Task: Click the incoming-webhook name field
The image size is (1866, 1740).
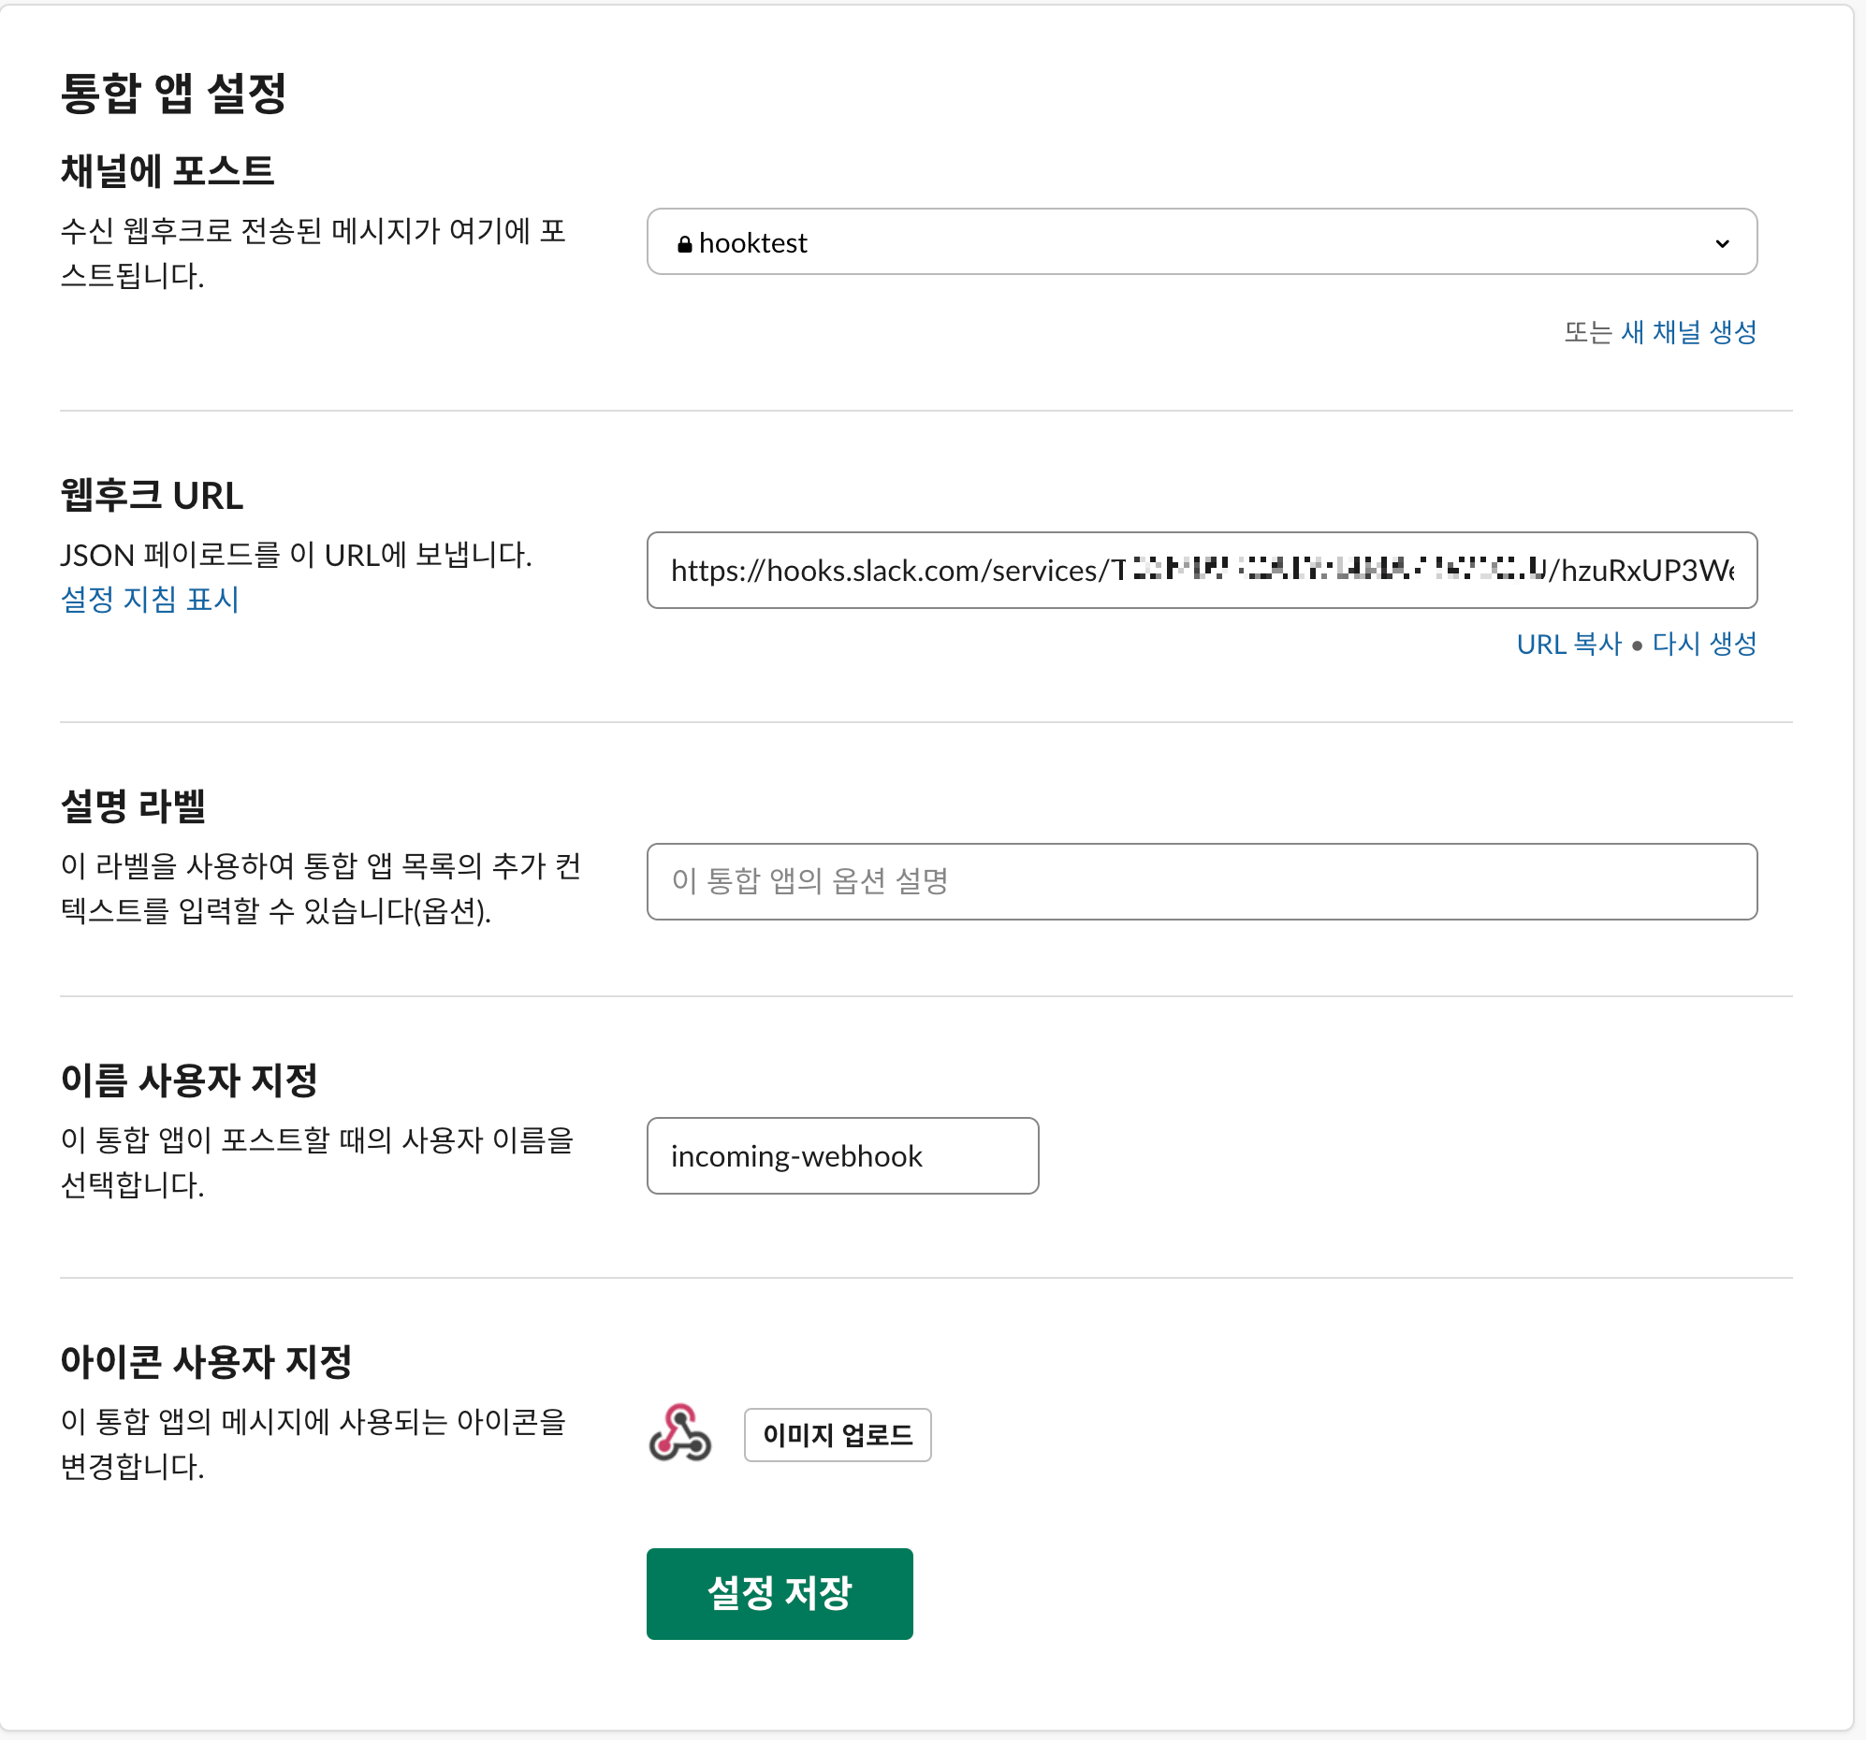Action: (842, 1155)
